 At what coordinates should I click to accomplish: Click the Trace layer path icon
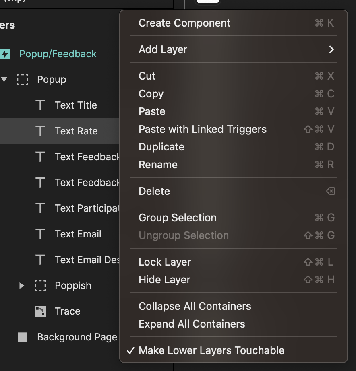click(40, 311)
